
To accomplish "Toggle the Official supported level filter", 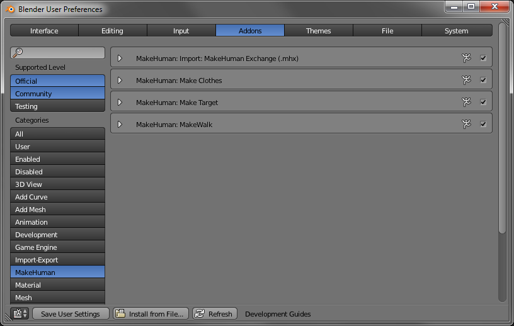I will tap(58, 81).
